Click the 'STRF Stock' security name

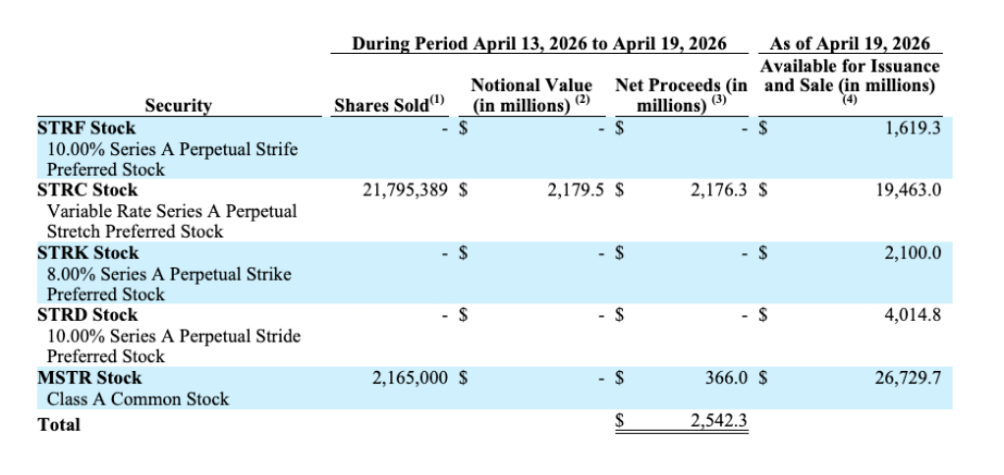click(x=86, y=128)
